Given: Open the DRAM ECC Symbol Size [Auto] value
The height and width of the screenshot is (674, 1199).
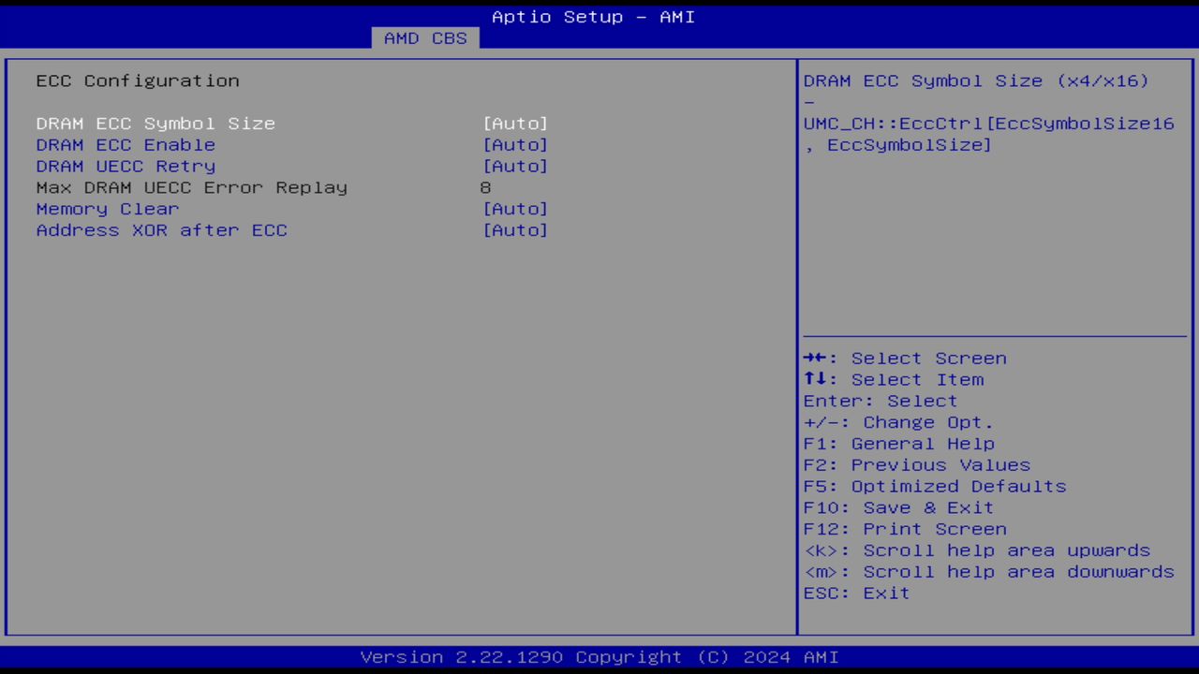Looking at the screenshot, I should tap(515, 124).
